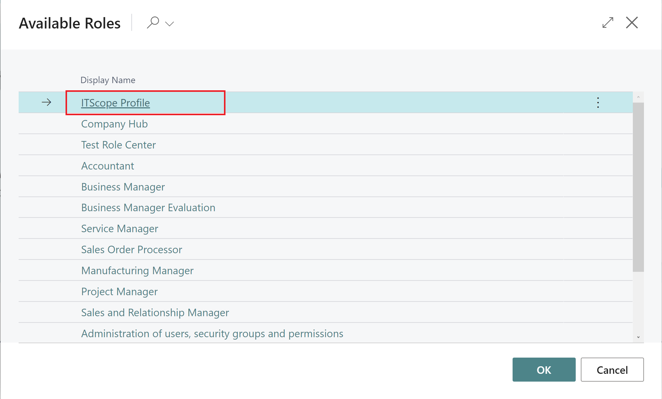The height and width of the screenshot is (399, 662).
Task: Select the Test Role Center role
Action: pos(118,145)
